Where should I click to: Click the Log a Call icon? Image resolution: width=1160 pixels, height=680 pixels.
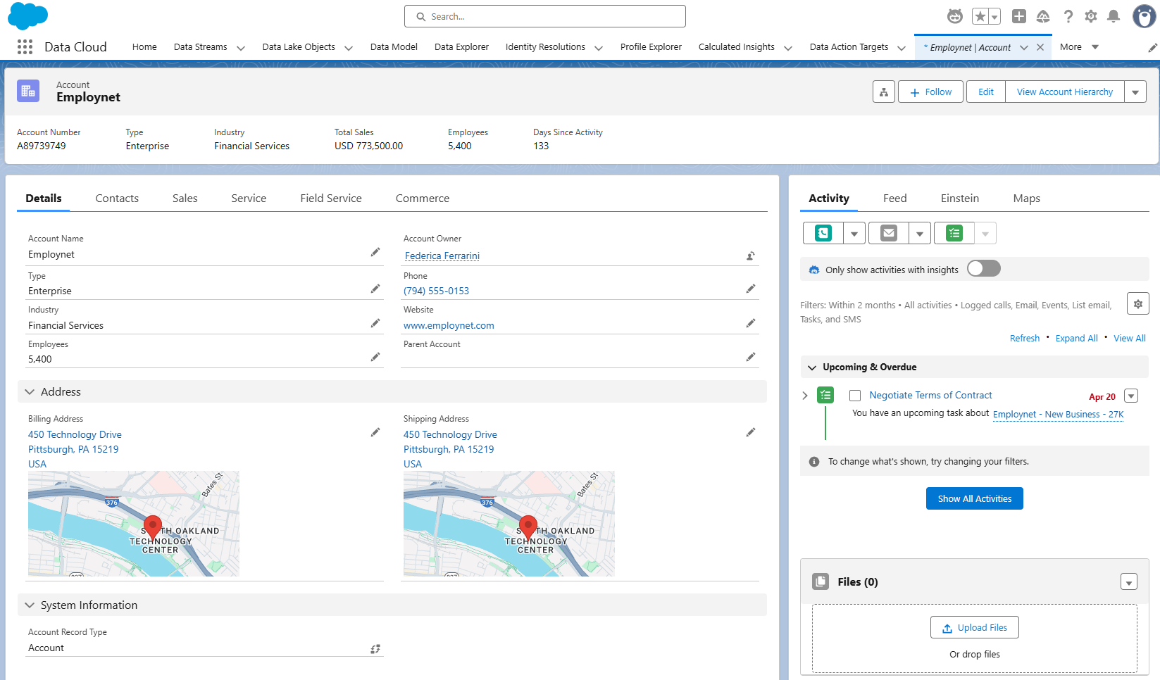click(x=823, y=233)
